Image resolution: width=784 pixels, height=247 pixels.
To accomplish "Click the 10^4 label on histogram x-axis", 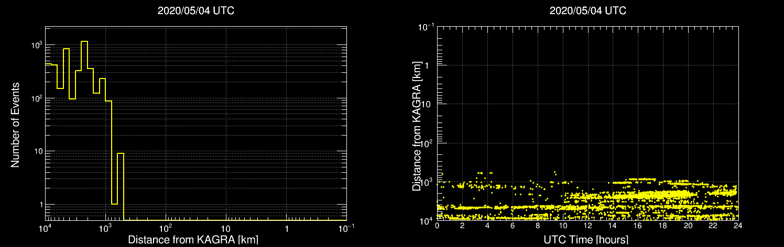I will (45, 228).
